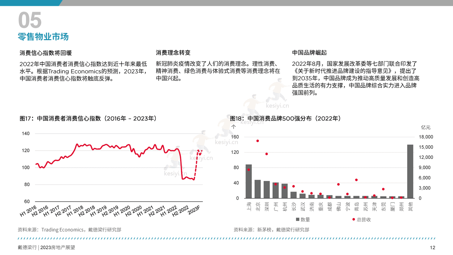Click the 160 label on 图18's left axis
453x255 pixels.
tap(235, 137)
